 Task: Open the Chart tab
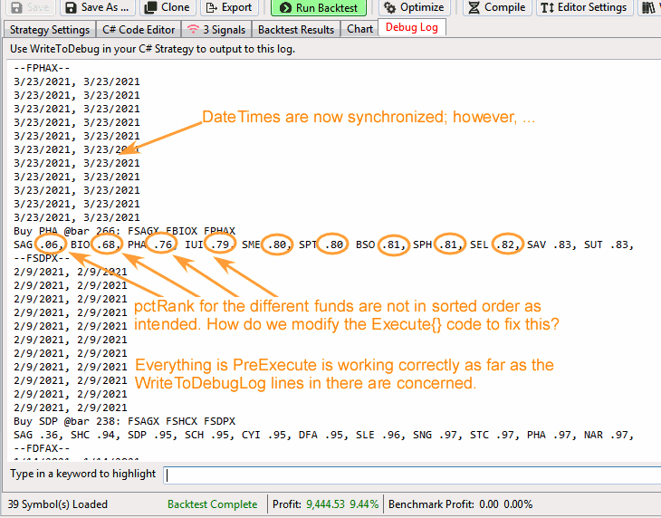click(359, 29)
